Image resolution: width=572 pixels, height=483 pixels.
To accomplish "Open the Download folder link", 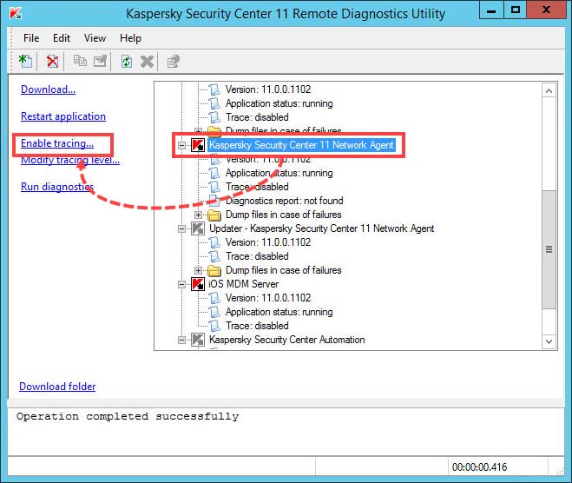I will (57, 387).
